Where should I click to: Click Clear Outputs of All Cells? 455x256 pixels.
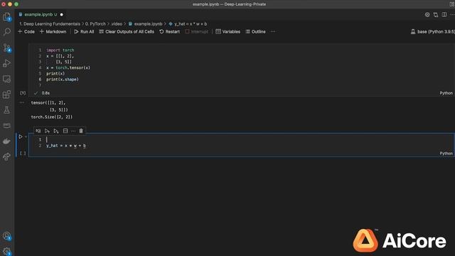pos(127,31)
